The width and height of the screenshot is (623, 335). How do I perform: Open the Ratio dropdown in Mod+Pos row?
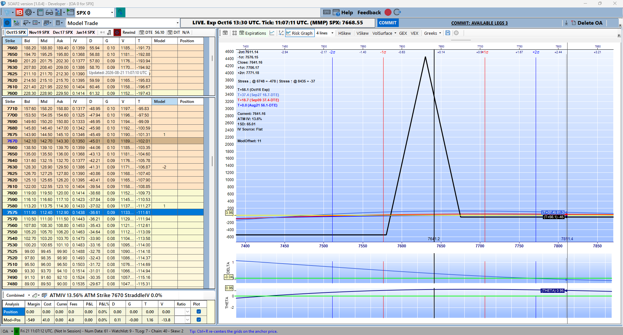pyautogui.click(x=187, y=320)
